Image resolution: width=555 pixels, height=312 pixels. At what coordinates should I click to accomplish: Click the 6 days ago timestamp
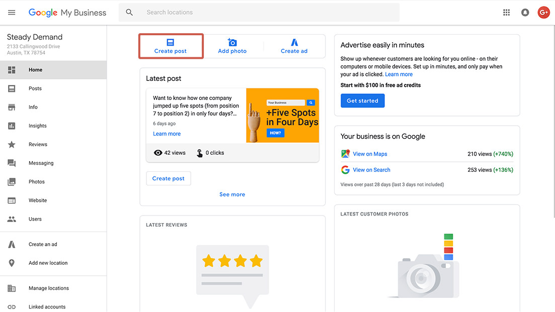click(164, 123)
